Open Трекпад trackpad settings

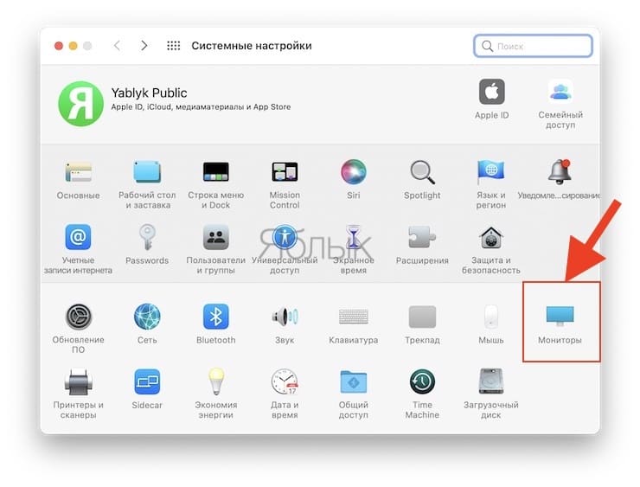(422, 317)
